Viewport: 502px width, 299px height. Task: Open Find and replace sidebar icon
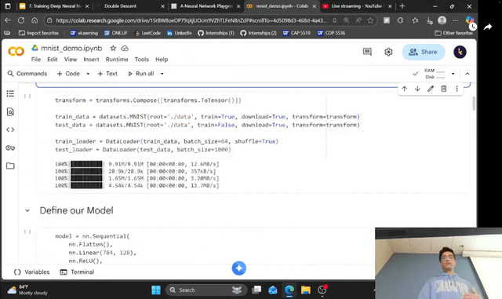10,111
